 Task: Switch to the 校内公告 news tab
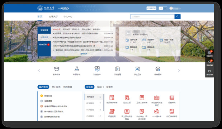[57, 29]
